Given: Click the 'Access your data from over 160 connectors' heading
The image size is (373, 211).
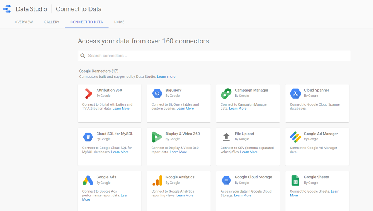Looking at the screenshot, I should (x=144, y=41).
